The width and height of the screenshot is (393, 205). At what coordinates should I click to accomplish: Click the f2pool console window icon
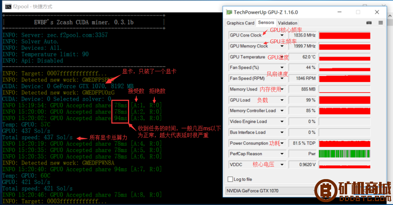pos(8,6)
